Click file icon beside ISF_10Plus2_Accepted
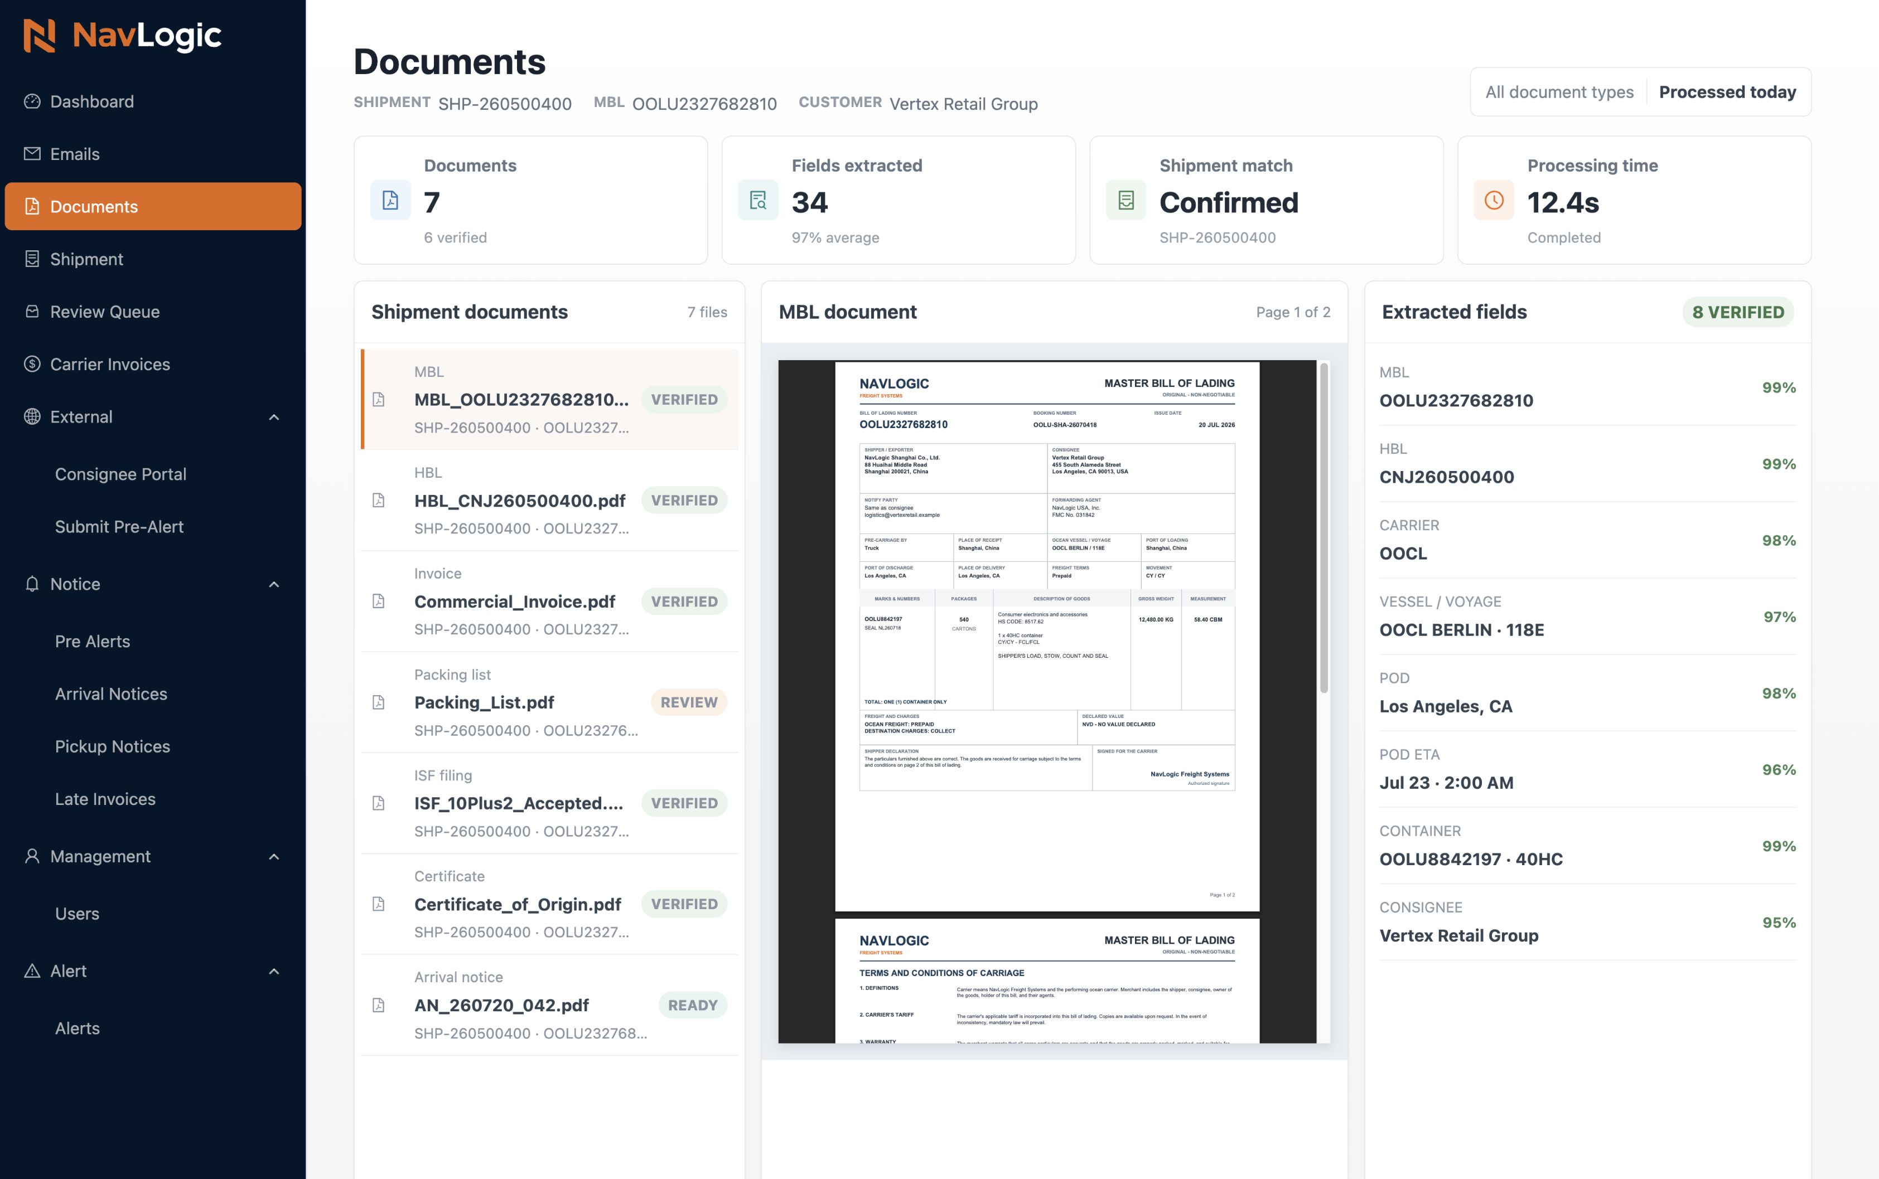This screenshot has width=1879, height=1179. [378, 803]
